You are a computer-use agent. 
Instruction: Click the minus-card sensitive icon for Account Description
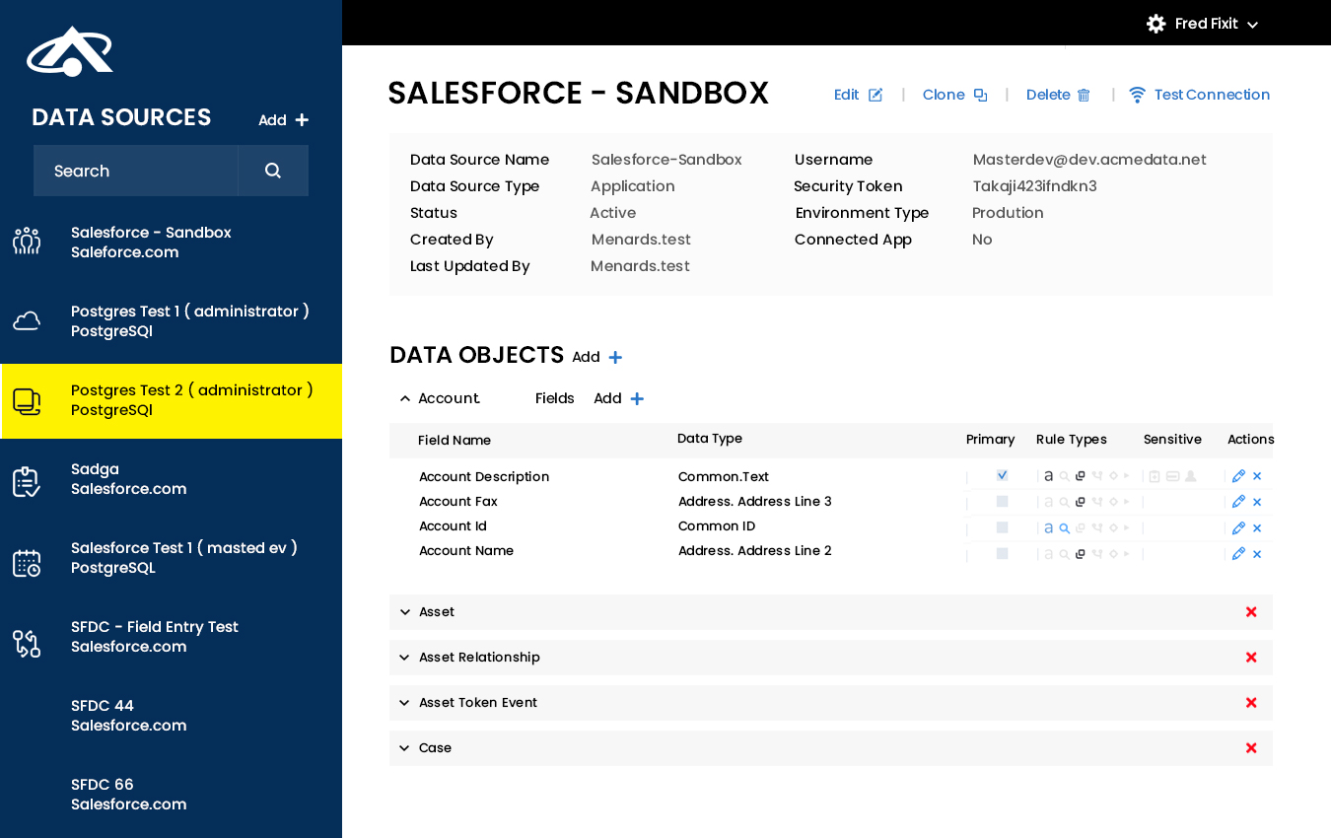1172,476
